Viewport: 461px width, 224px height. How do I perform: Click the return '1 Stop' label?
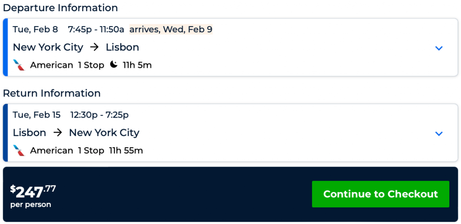coord(91,150)
